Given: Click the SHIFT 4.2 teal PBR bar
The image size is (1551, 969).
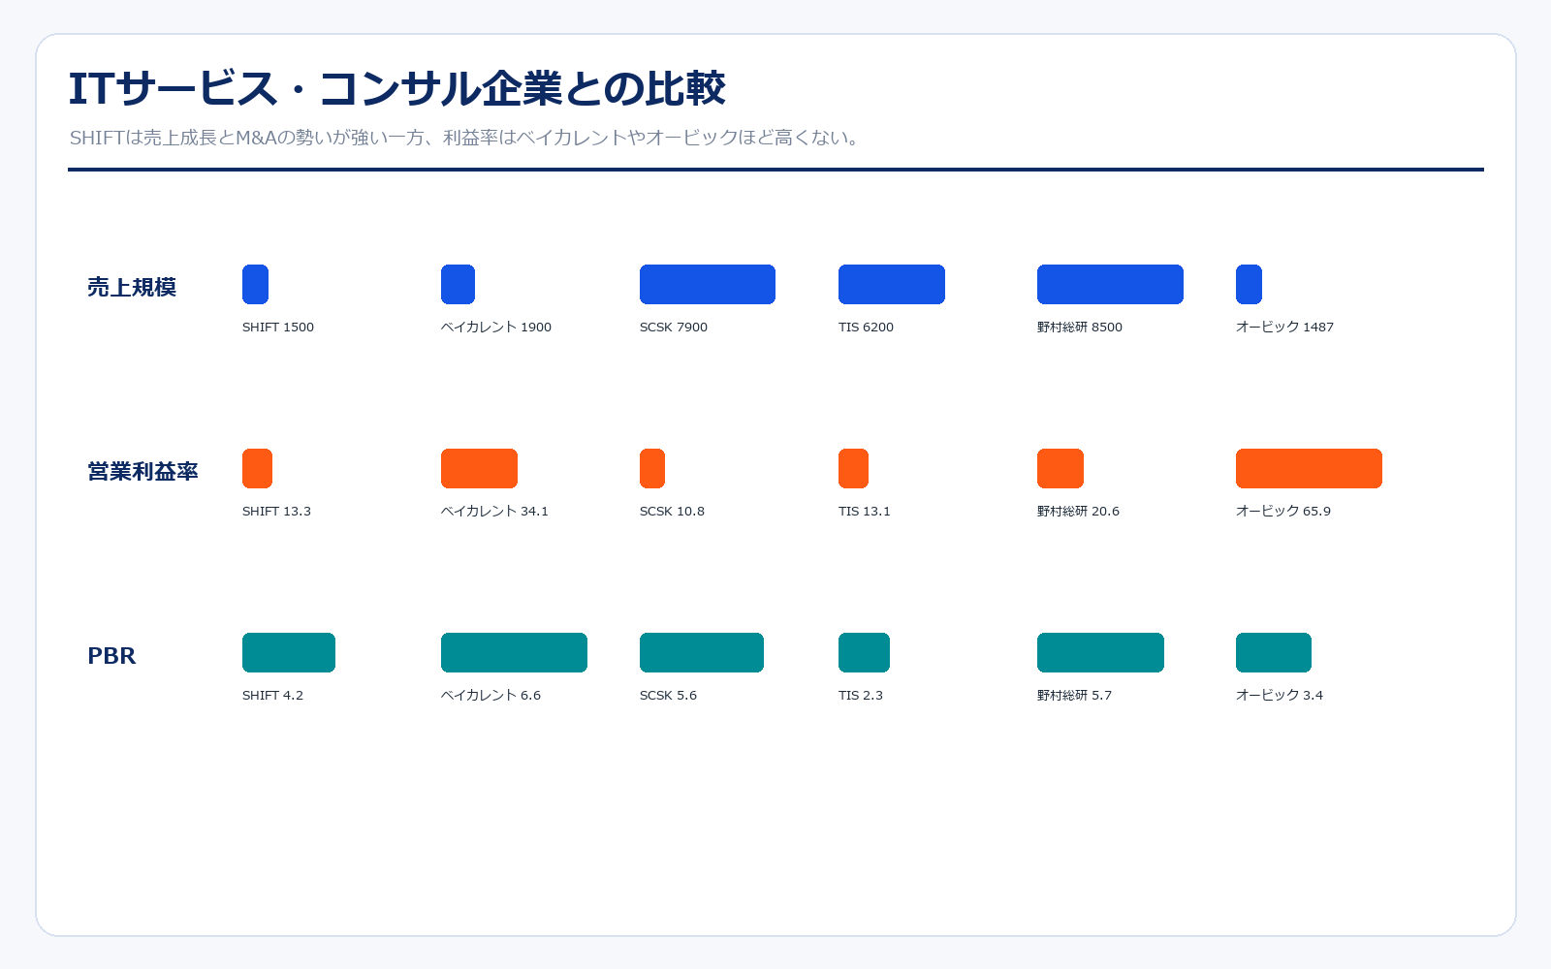Looking at the screenshot, I should tap(289, 652).
